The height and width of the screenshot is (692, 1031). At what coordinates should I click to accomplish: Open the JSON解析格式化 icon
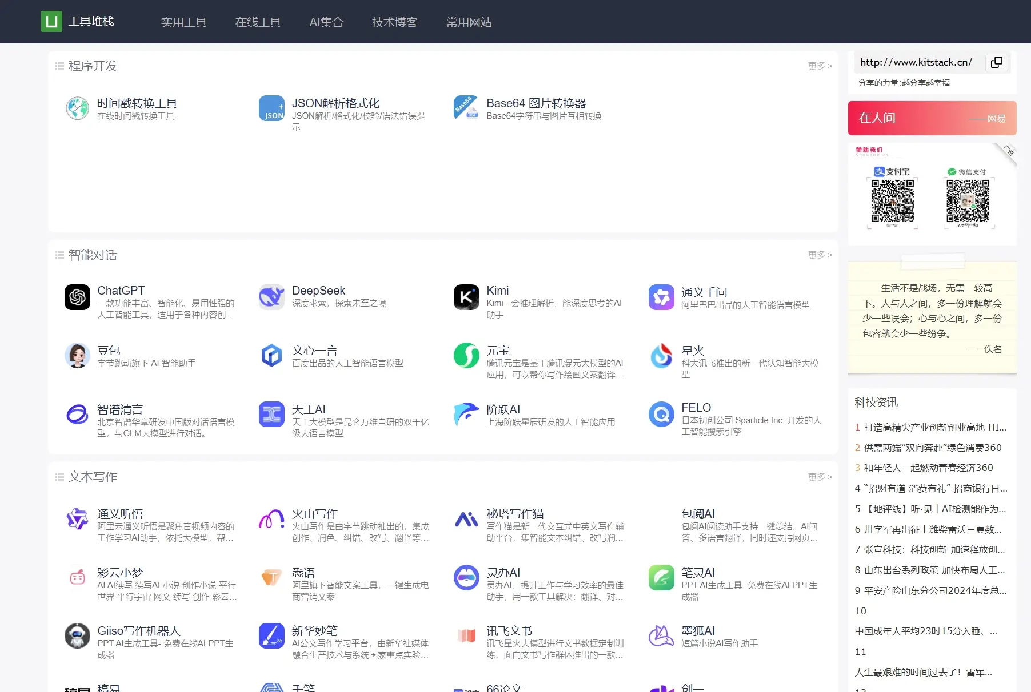(x=271, y=108)
